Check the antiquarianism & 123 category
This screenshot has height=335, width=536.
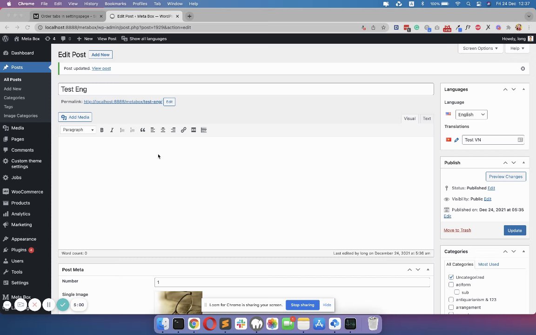pos(451,300)
